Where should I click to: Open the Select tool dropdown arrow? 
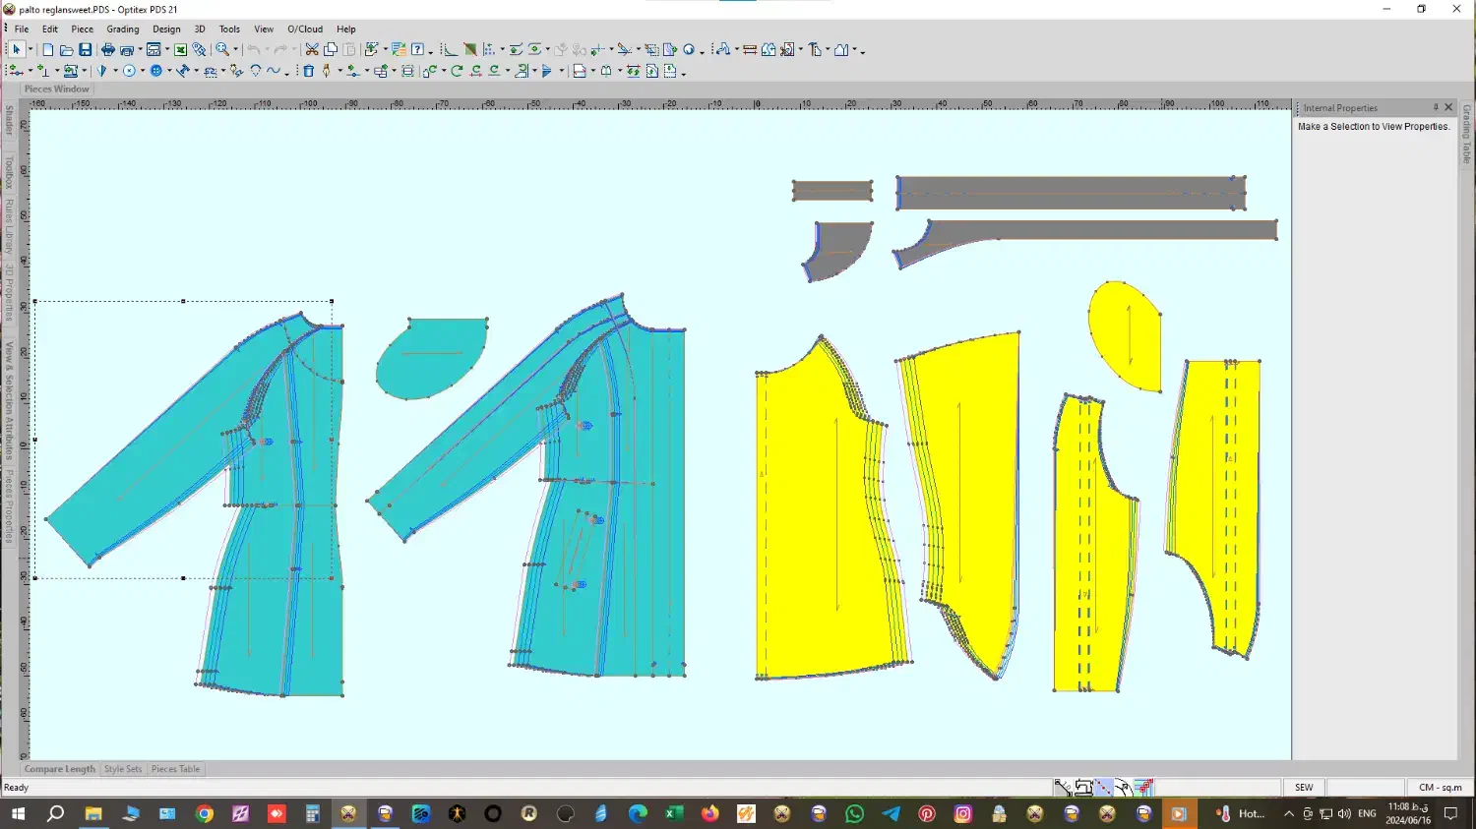30,51
